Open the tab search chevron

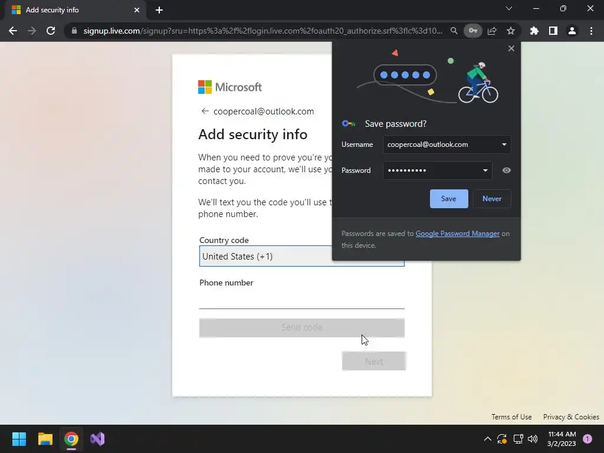(509, 8)
